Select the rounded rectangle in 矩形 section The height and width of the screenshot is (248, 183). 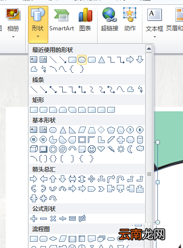(x=43, y=110)
